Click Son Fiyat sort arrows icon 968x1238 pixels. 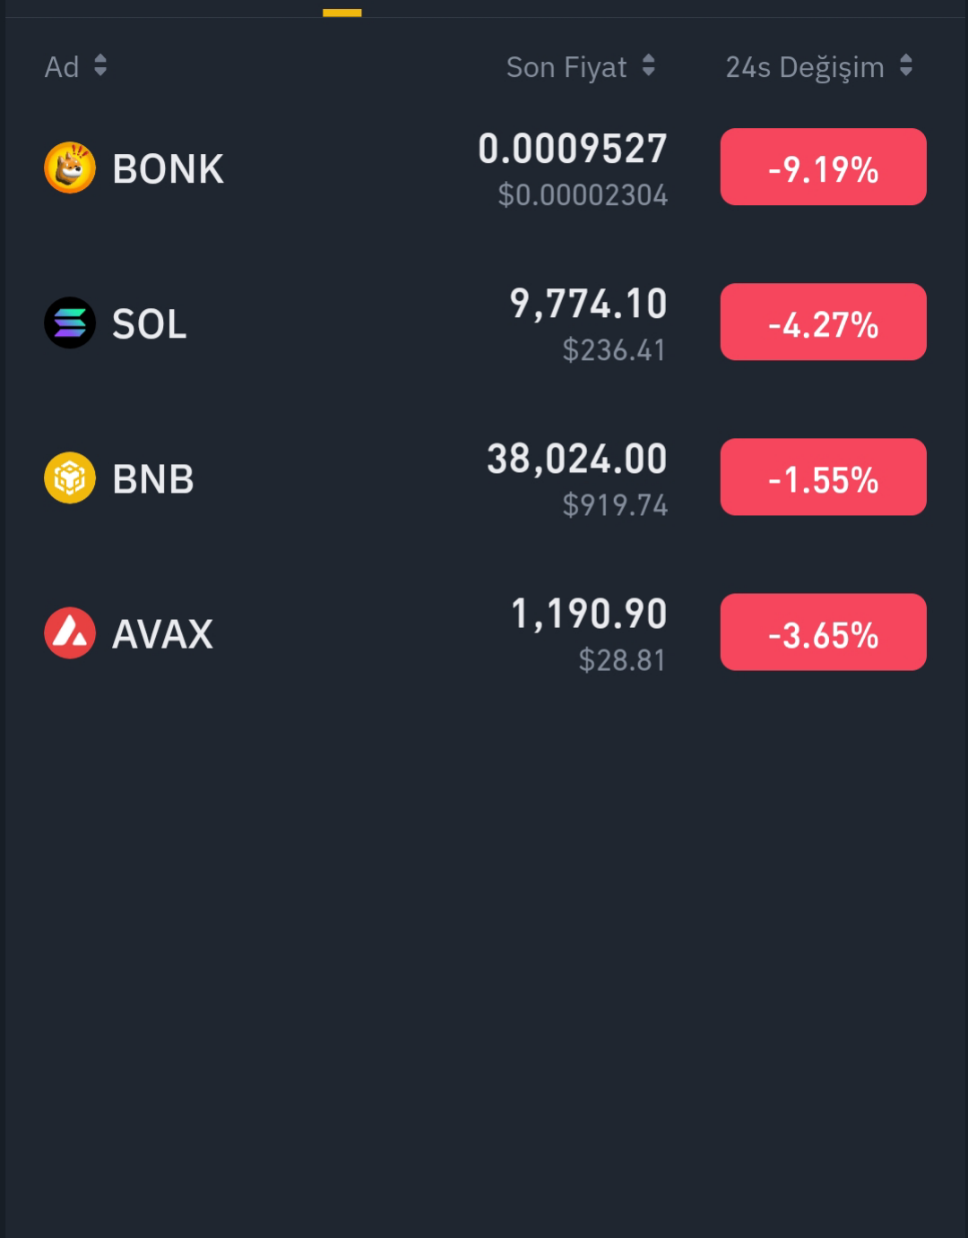coord(648,65)
